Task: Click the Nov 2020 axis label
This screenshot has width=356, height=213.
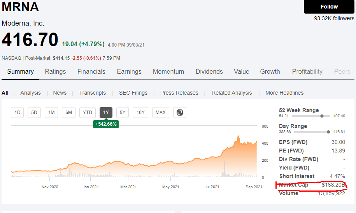Action: [x=50, y=187]
